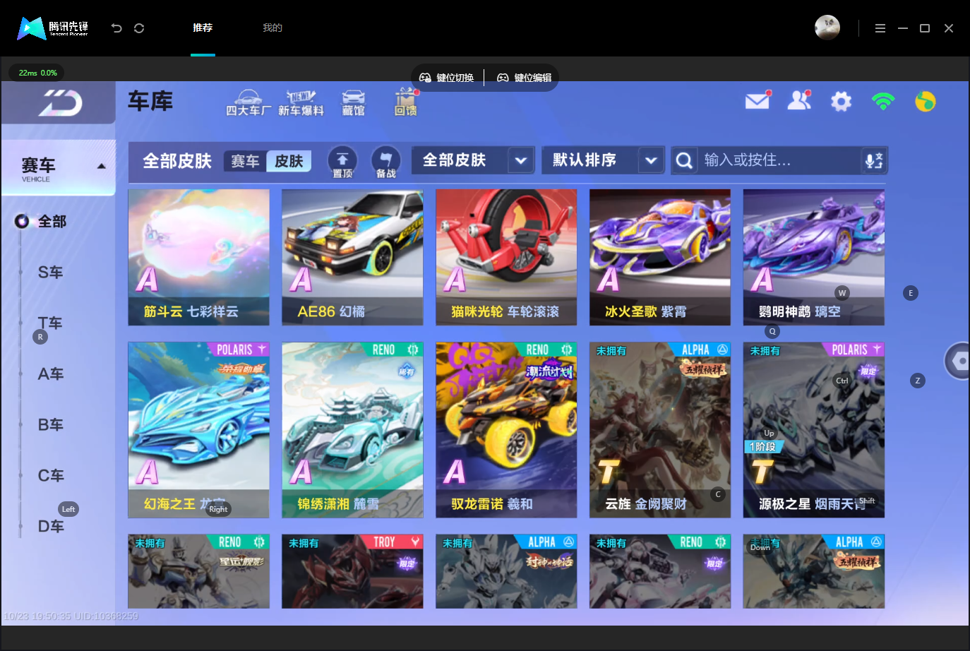Click the 键位编辑 key edit button
Screen dimensions: 970x651
coord(525,78)
